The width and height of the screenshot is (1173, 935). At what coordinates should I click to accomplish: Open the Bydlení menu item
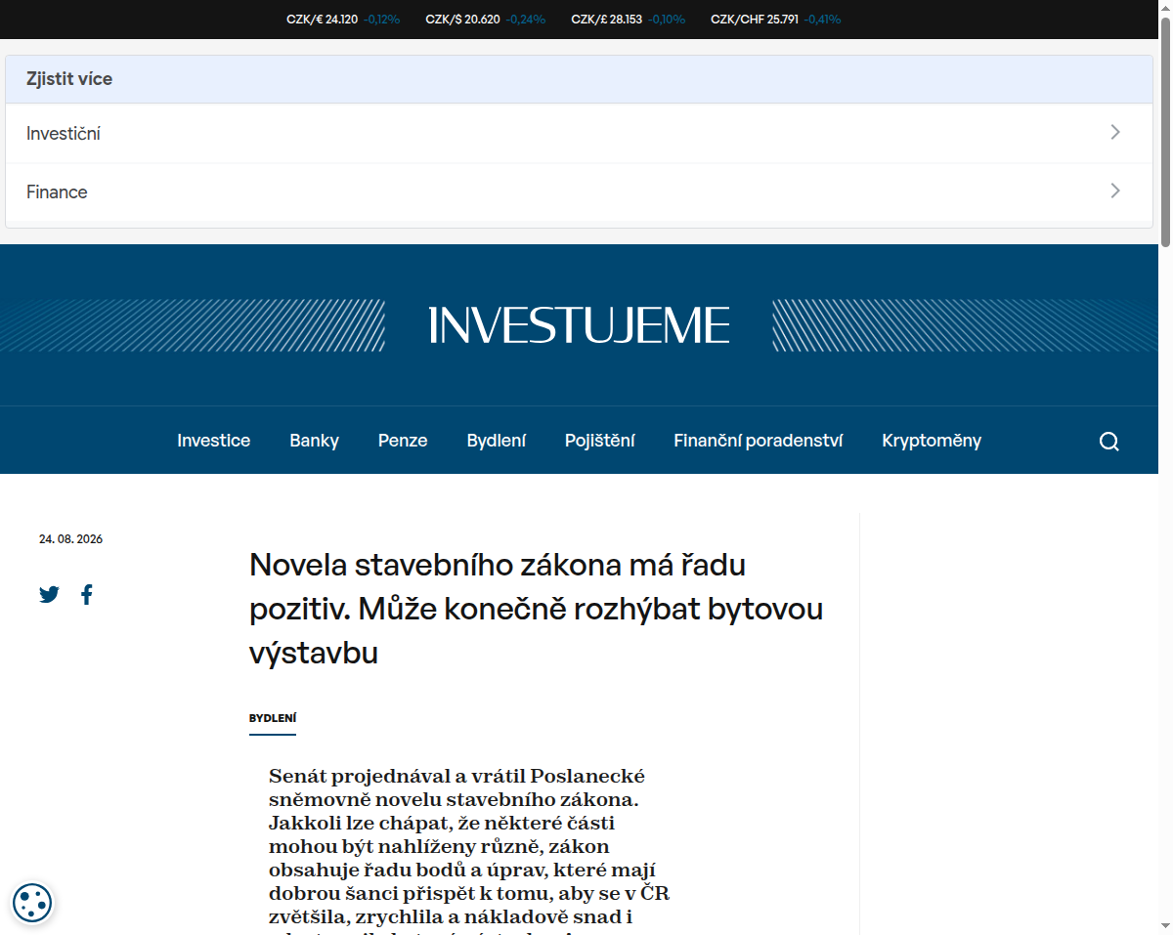pyautogui.click(x=497, y=441)
